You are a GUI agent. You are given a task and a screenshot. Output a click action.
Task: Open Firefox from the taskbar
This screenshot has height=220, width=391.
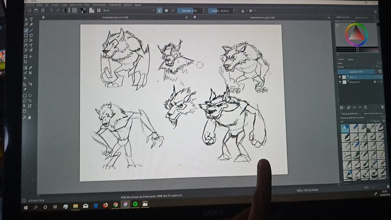pos(105,205)
